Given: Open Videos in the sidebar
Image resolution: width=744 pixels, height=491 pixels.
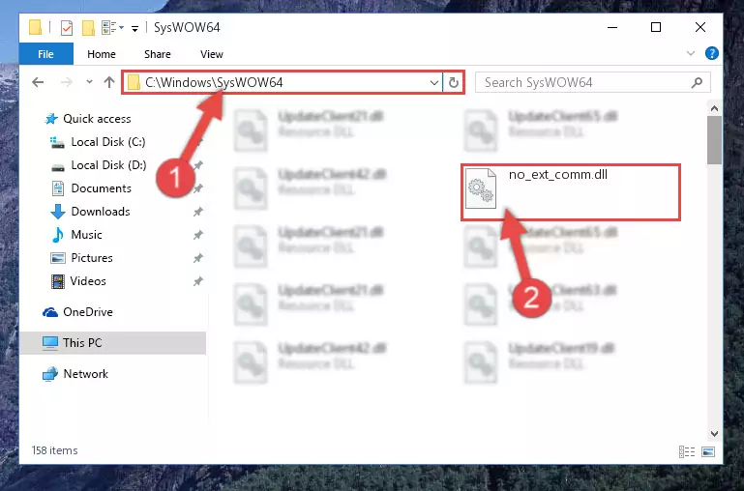Looking at the screenshot, I should pos(88,281).
